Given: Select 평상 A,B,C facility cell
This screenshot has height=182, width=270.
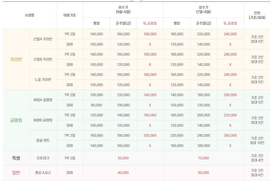Looking at the screenshot, I should pyautogui.click(x=43, y=173).
